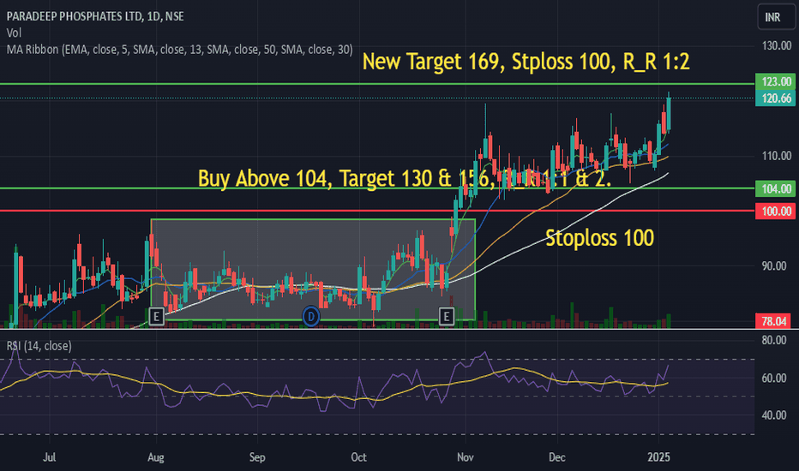This screenshot has height=471, width=799.
Task: Click the INR currency button
Action: [x=776, y=17]
